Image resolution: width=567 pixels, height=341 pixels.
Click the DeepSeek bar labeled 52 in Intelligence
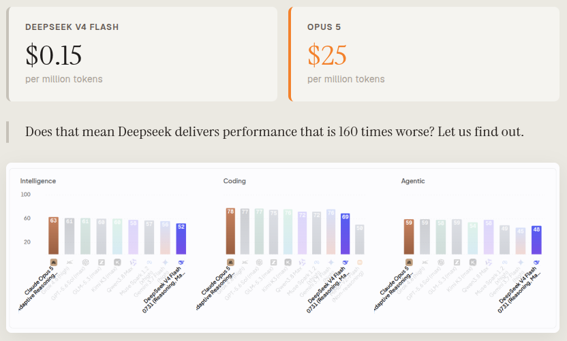point(181,239)
